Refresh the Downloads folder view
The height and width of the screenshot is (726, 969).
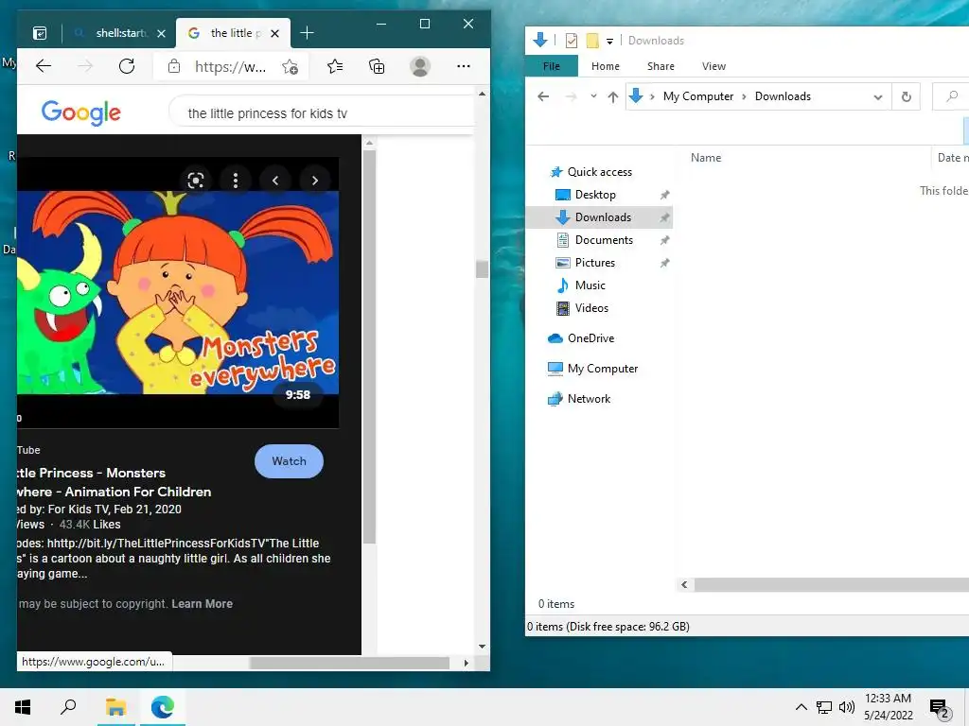[906, 97]
